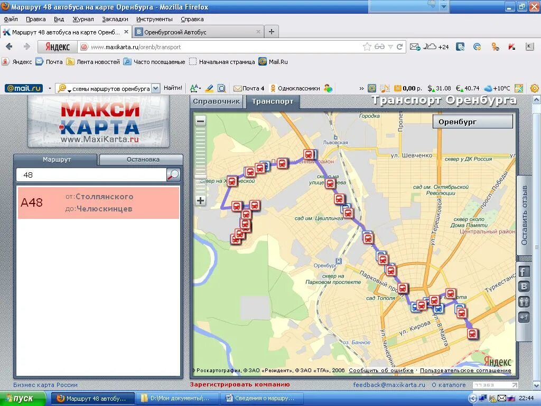Switch to the Транспорт tab

(x=273, y=101)
